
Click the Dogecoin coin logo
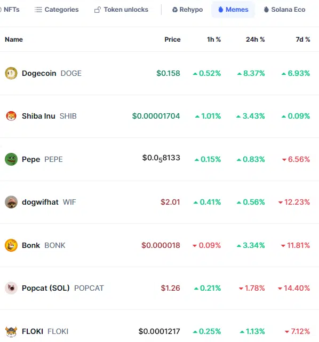click(11, 73)
